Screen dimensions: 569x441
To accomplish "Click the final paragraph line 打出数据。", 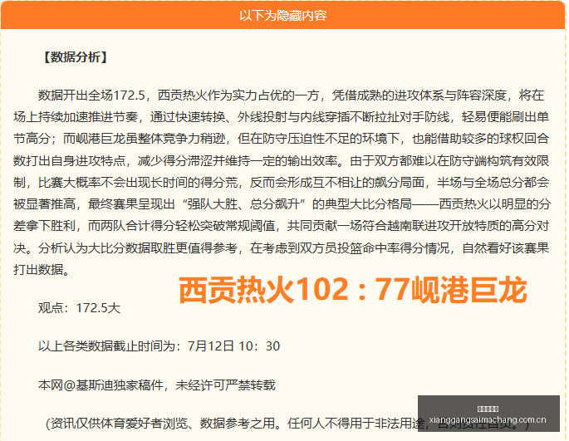I will pyautogui.click(x=42, y=270).
